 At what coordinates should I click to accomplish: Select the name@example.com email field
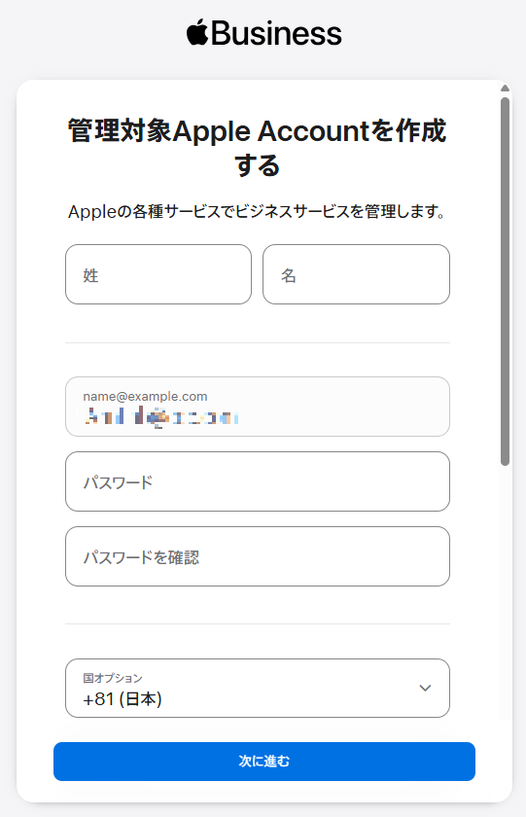(x=258, y=407)
